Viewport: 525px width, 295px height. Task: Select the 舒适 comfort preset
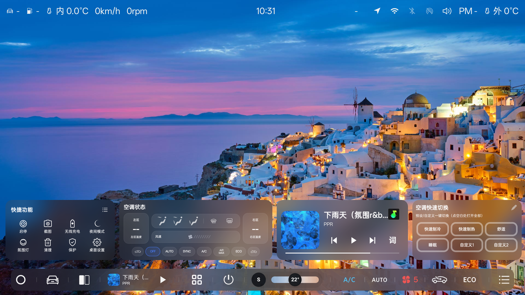[x=501, y=229]
